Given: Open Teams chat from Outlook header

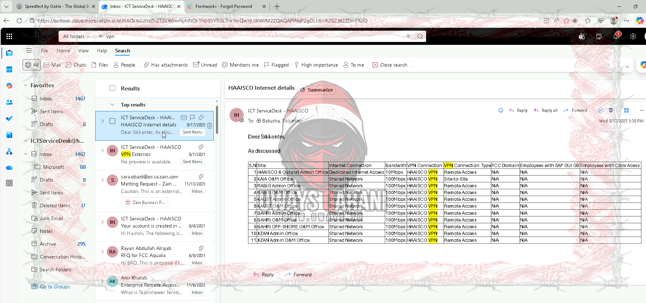Looking at the screenshot, I should tap(582, 36).
